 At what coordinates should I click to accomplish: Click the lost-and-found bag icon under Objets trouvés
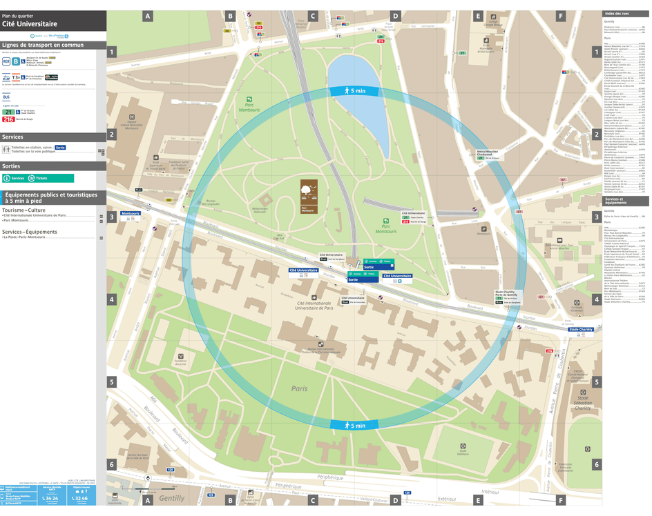coord(77,492)
